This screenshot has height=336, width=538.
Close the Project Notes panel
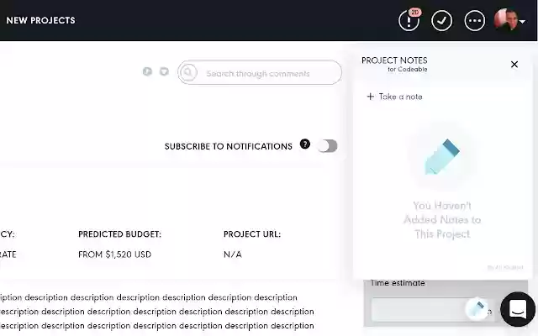(514, 64)
